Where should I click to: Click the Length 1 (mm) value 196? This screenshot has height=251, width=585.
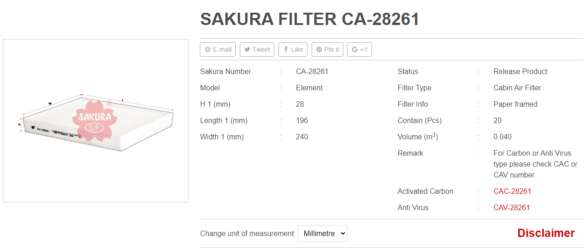pos(302,120)
